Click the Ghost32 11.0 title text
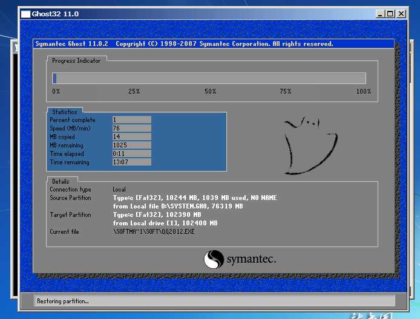420x319 pixels. [x=55, y=14]
